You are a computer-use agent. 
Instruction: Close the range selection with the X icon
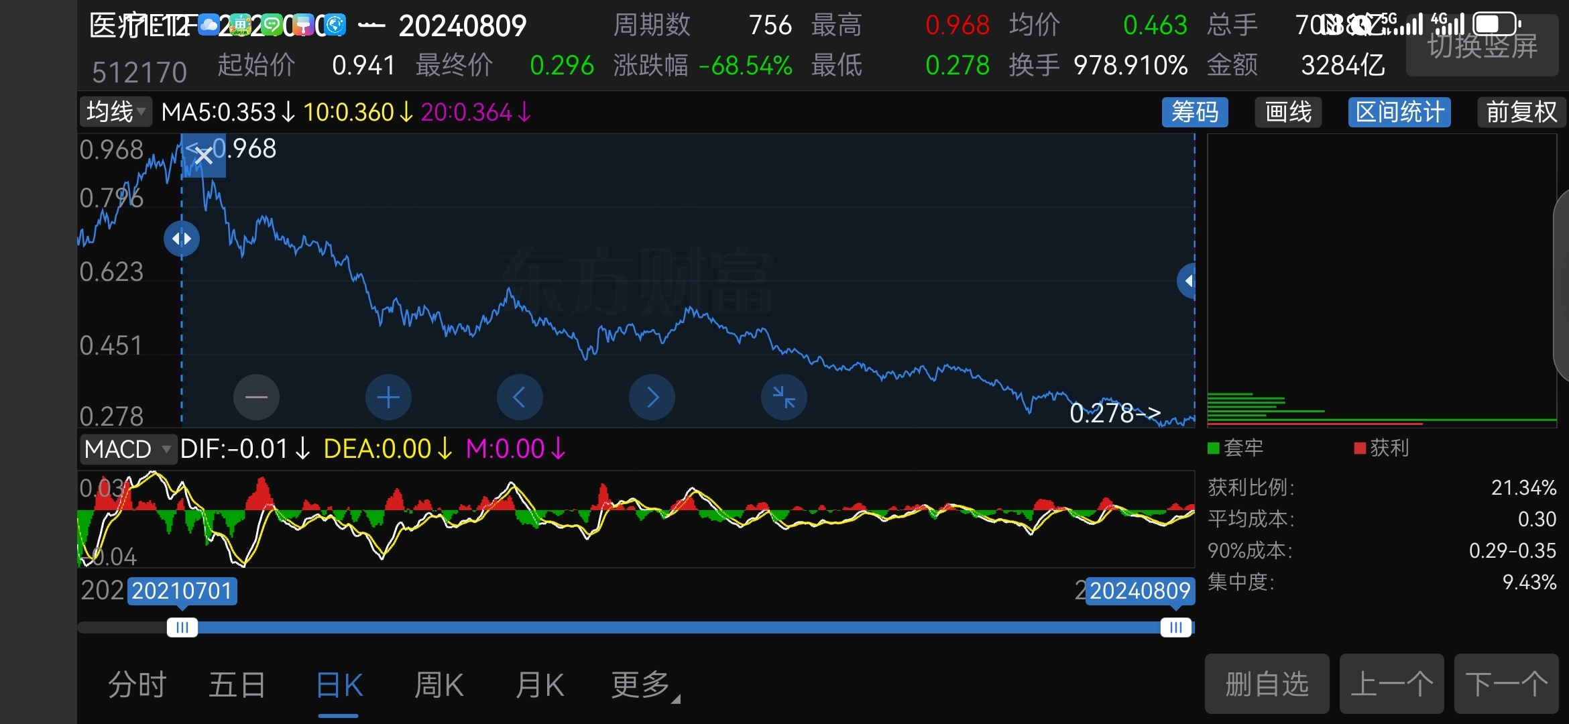(204, 156)
